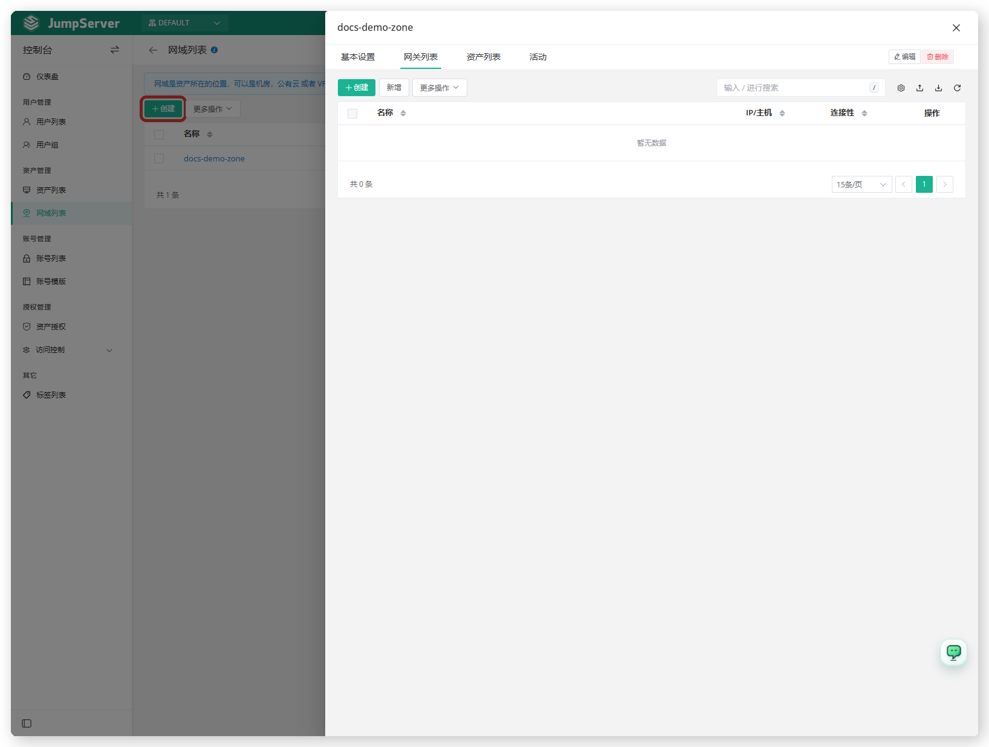Switch to the 基本设置 tab

point(358,57)
